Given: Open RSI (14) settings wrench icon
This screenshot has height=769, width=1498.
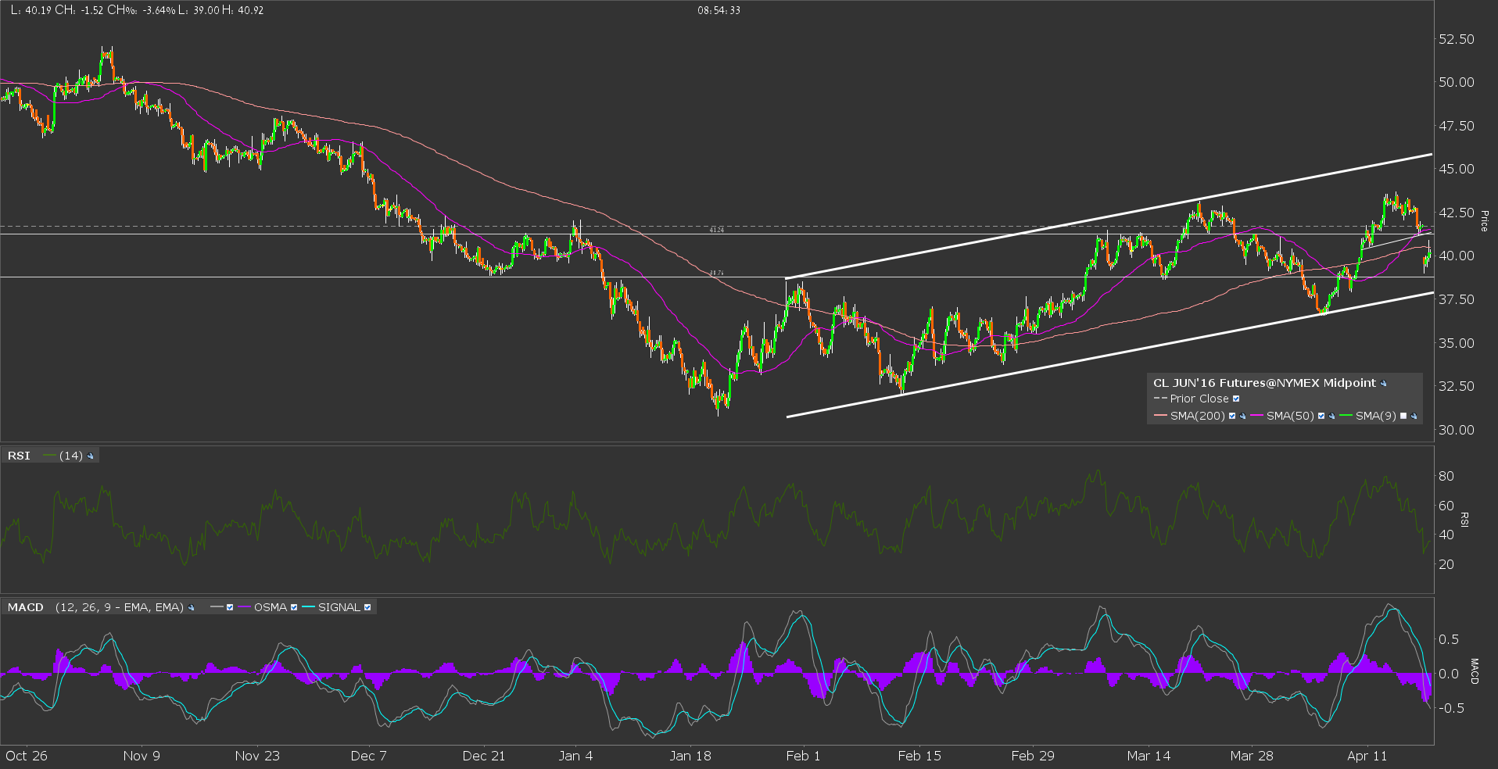Looking at the screenshot, I should (x=91, y=456).
